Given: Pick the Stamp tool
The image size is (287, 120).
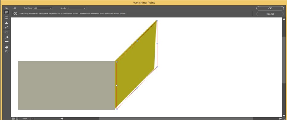Looking at the screenshot, I should tap(6, 23).
